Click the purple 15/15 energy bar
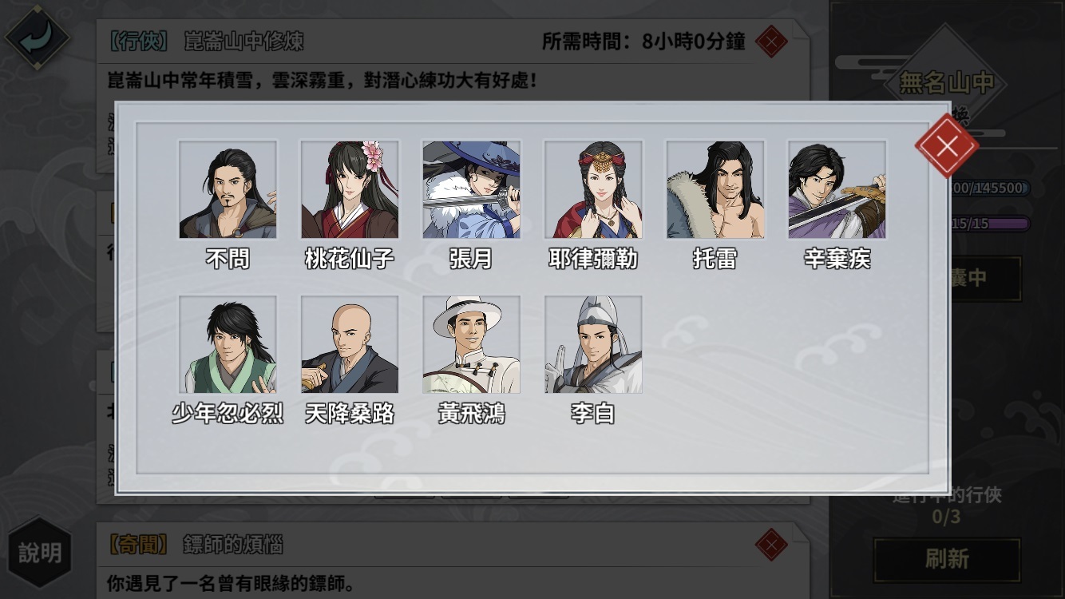The image size is (1065, 599). click(x=988, y=224)
